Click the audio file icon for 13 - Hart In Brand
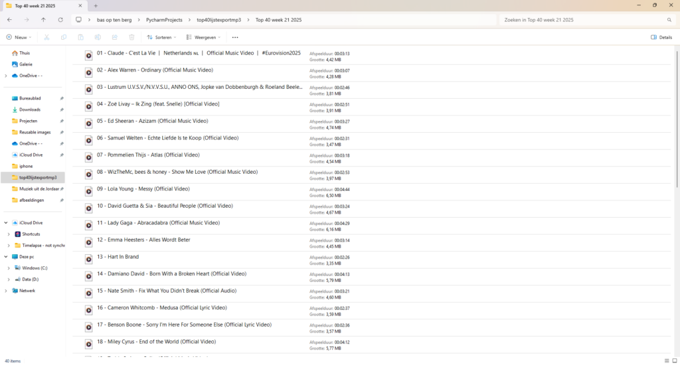Image resolution: width=680 pixels, height=365 pixels. point(88,259)
